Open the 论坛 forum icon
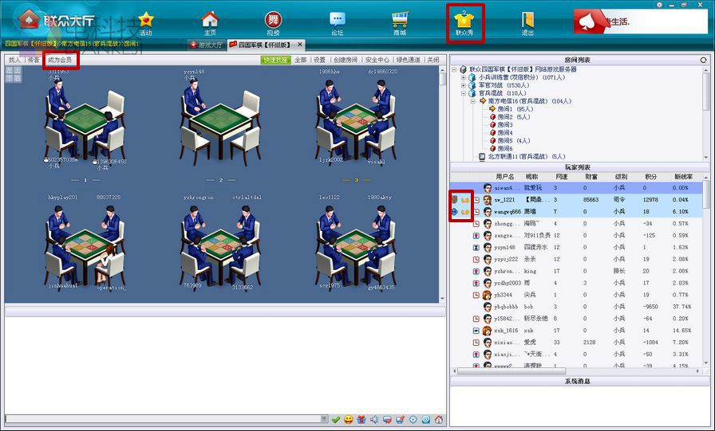 click(337, 22)
